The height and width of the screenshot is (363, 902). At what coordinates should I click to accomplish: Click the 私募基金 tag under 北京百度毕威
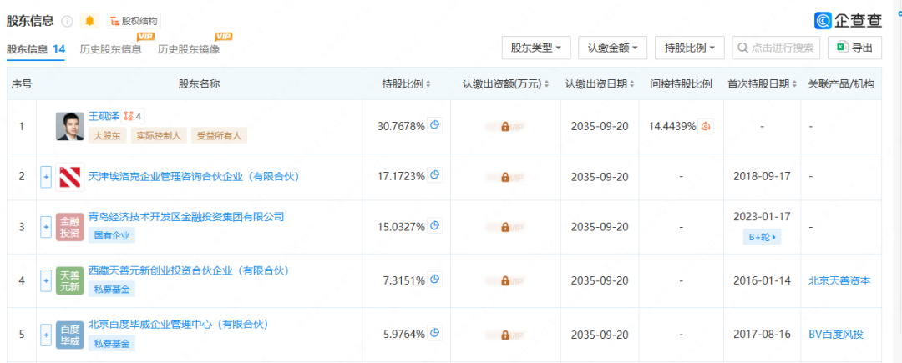112,344
